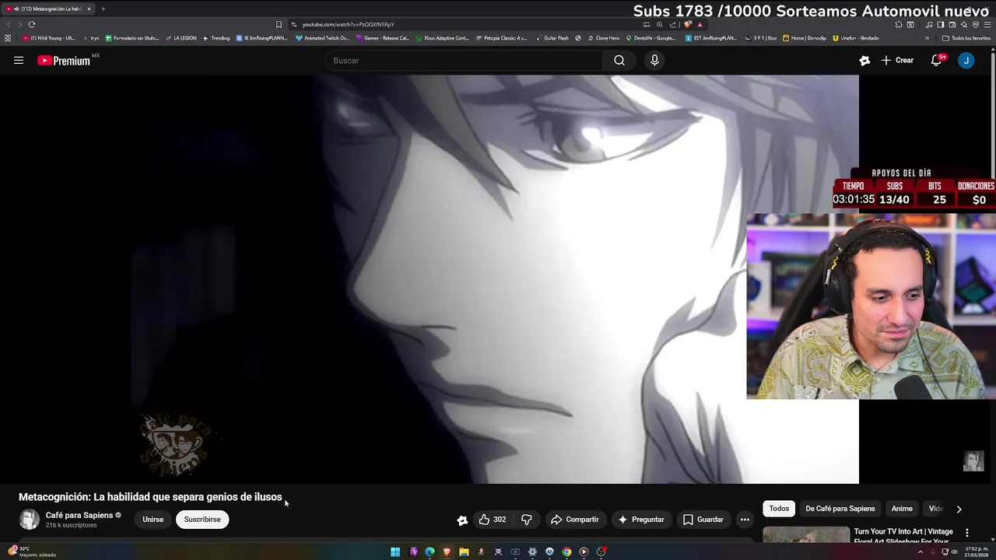Click the search magnifier button
This screenshot has height=560, width=996.
619,61
